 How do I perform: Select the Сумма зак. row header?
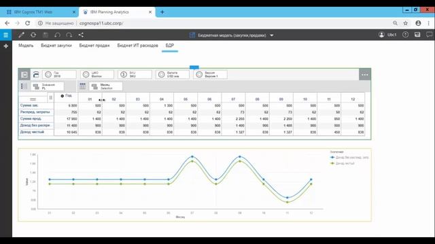click(x=36, y=106)
